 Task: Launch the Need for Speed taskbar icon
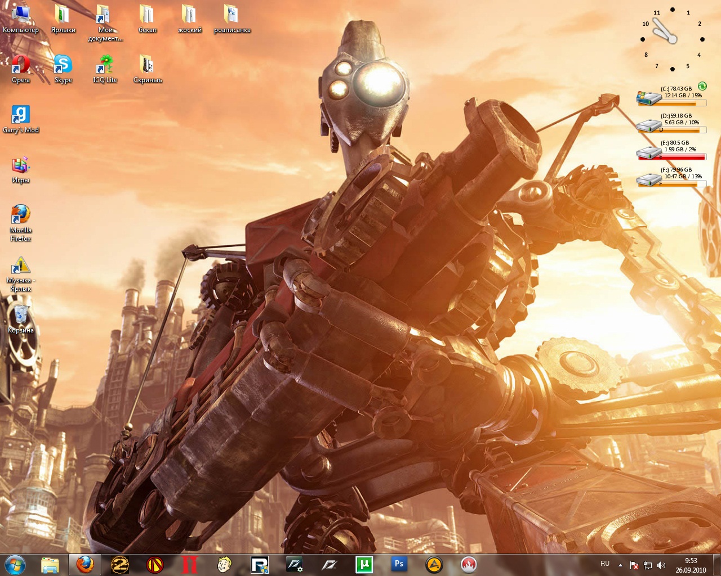(330, 565)
